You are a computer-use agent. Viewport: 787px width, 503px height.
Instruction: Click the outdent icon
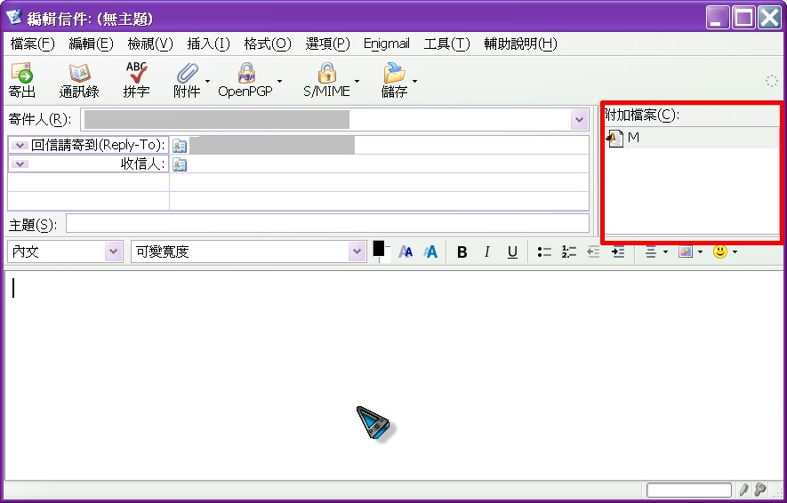(x=593, y=251)
